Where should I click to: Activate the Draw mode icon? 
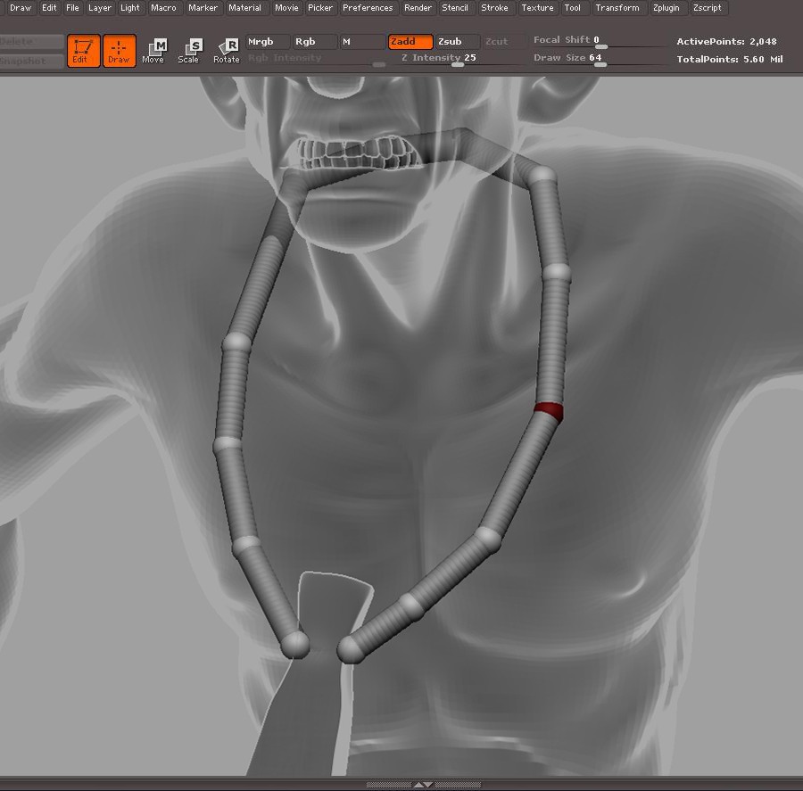[x=119, y=51]
